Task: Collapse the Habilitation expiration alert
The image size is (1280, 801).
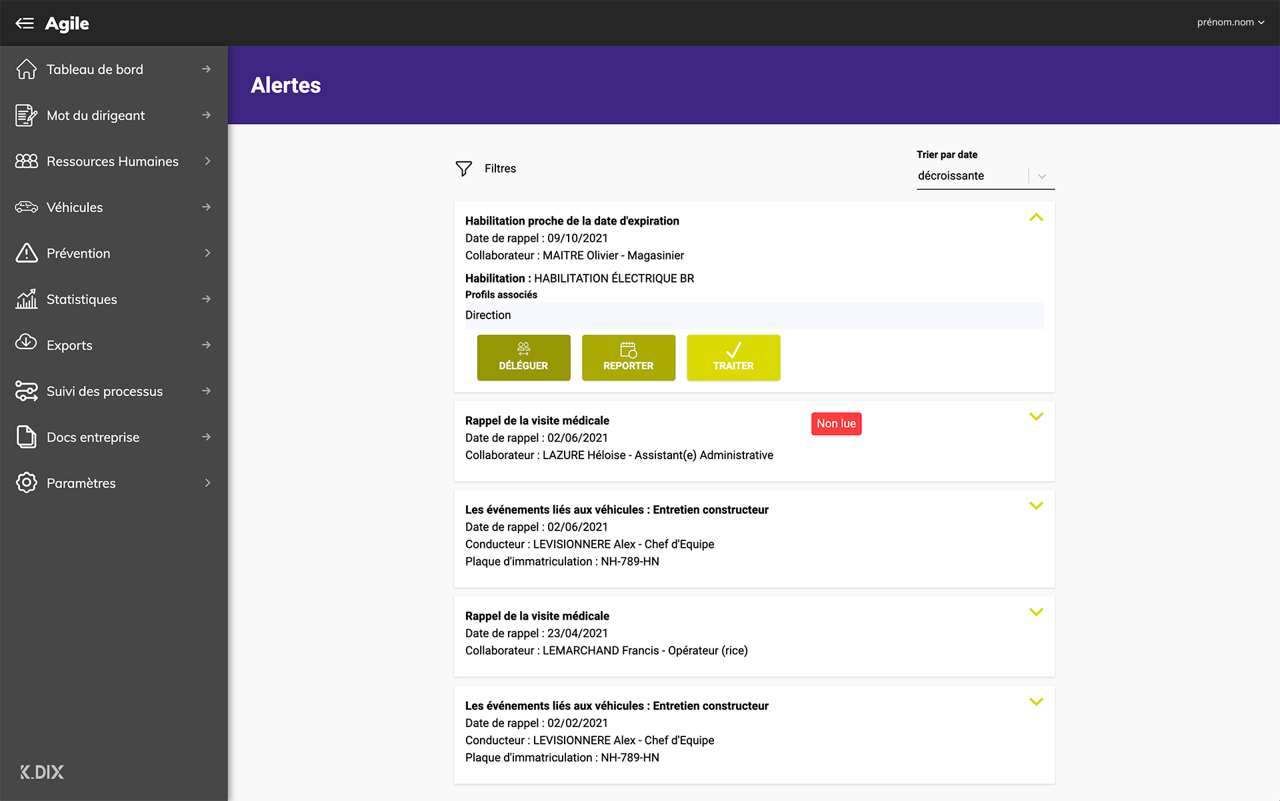Action: [1036, 217]
